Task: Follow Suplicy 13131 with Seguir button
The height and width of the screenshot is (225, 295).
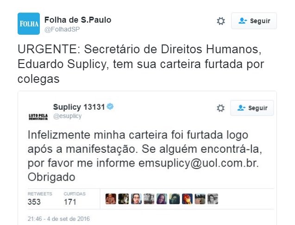Action: 252,108
